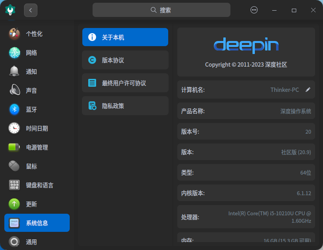The height and width of the screenshot is (250, 323).
Task: Click the 深度操作系统 product name value
Action: [x=296, y=111]
